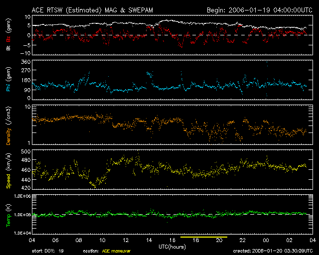319x255 pixels.
Task: Click the 22 hour tick label
Action: tap(243, 240)
